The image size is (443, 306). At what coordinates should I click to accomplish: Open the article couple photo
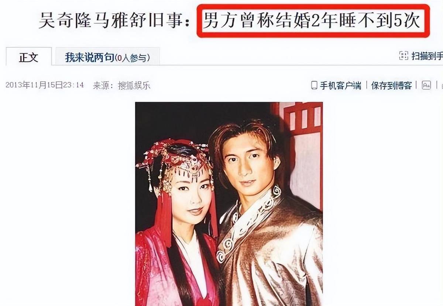[229, 204]
